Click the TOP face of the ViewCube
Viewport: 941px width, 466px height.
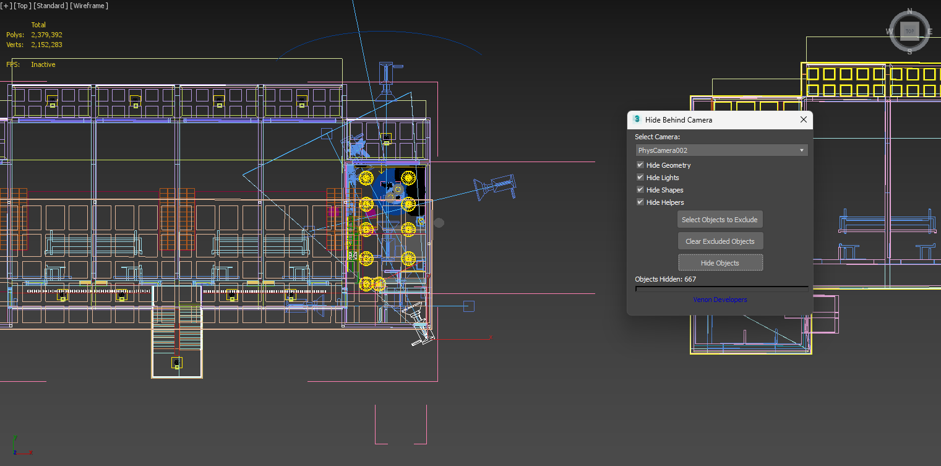point(909,31)
